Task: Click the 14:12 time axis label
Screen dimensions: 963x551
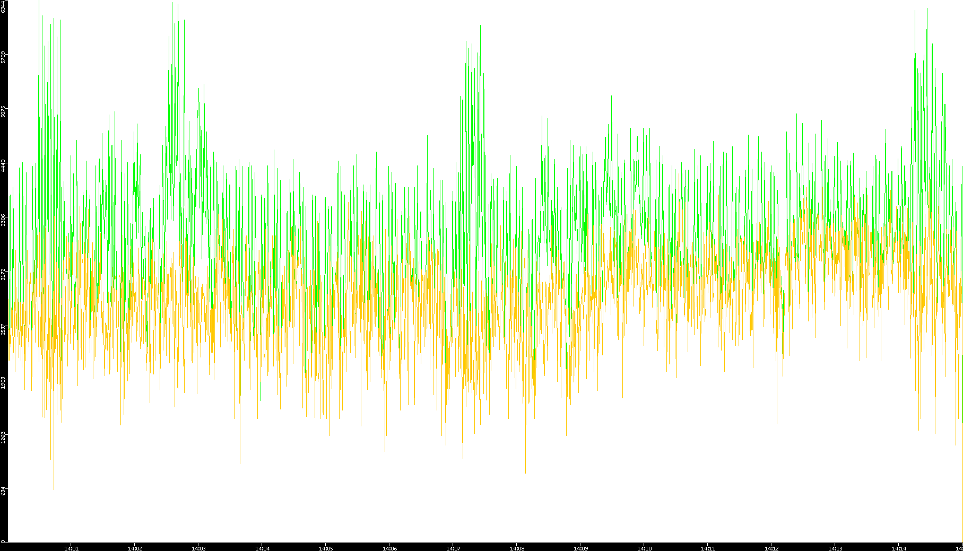Action: click(x=771, y=548)
